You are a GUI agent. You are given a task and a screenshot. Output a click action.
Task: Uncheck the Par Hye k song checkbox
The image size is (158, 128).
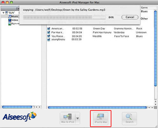[x=49, y=32]
